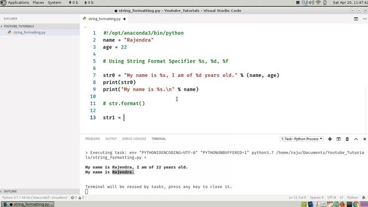The width and height of the screenshot is (368, 207).
Task: Click the distro logo icon beside Applications
Action: click(3, 2)
